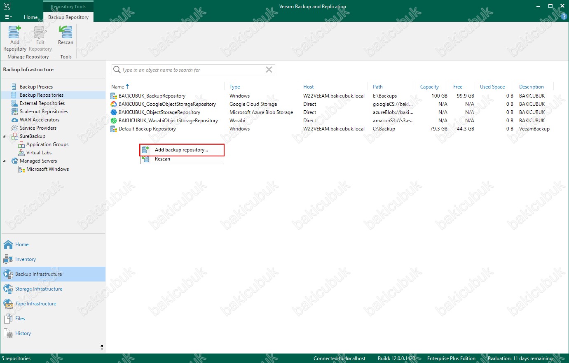Click the Wasabi repository row icon
569x363 pixels.
[114, 121]
